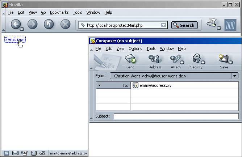
Task: Save the draft with the Save icon
Action: [224, 59]
